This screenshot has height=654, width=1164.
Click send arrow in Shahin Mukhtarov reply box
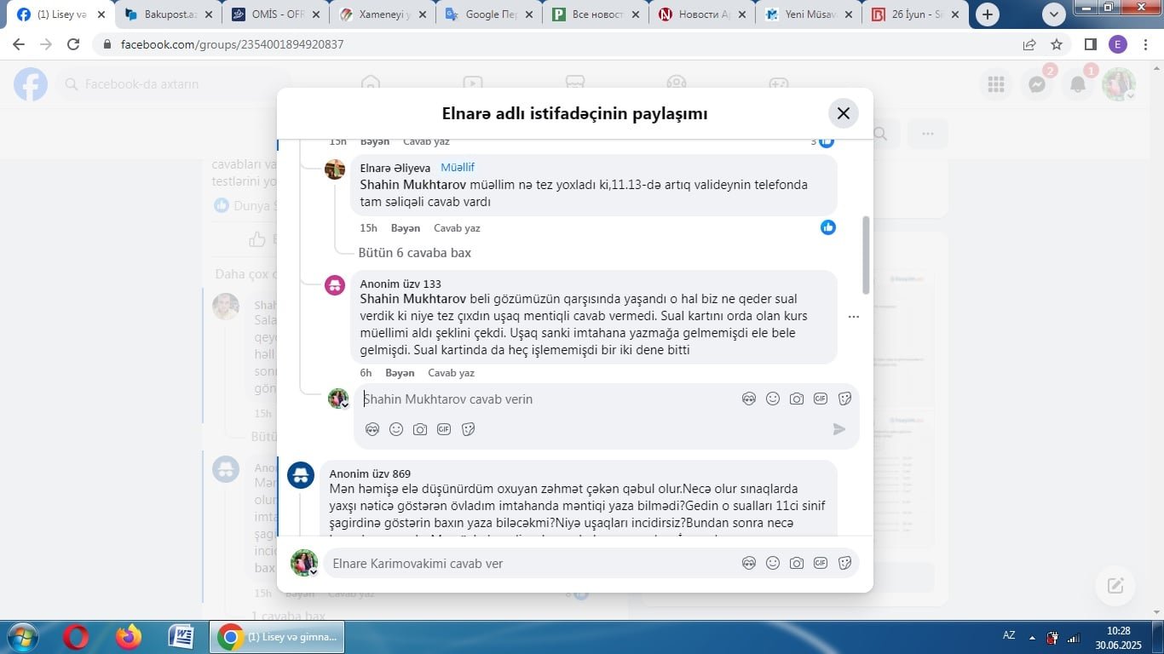(839, 429)
